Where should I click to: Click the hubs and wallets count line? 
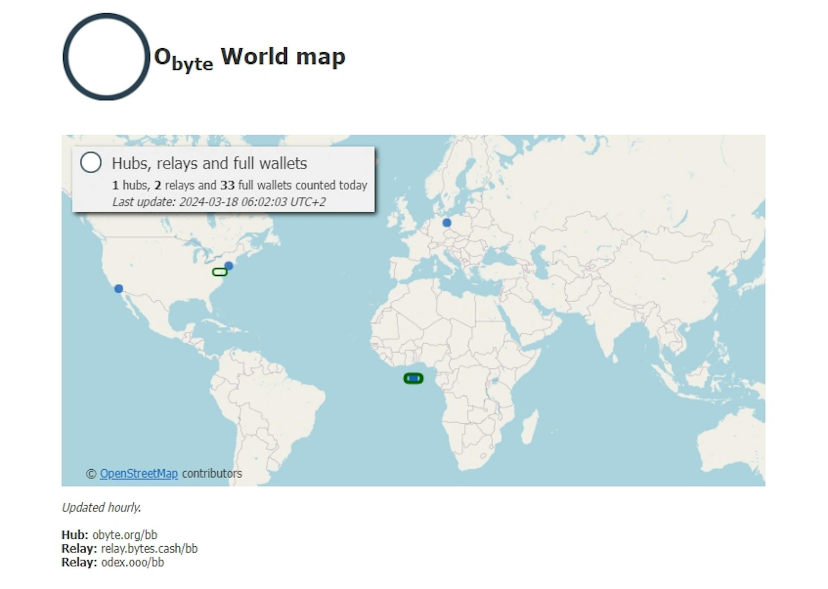pos(240,185)
